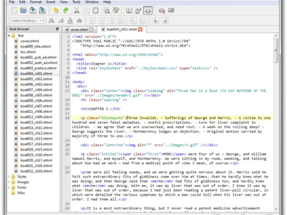Open Find with the magnifier icon
The image size is (287, 215).
point(107,11)
